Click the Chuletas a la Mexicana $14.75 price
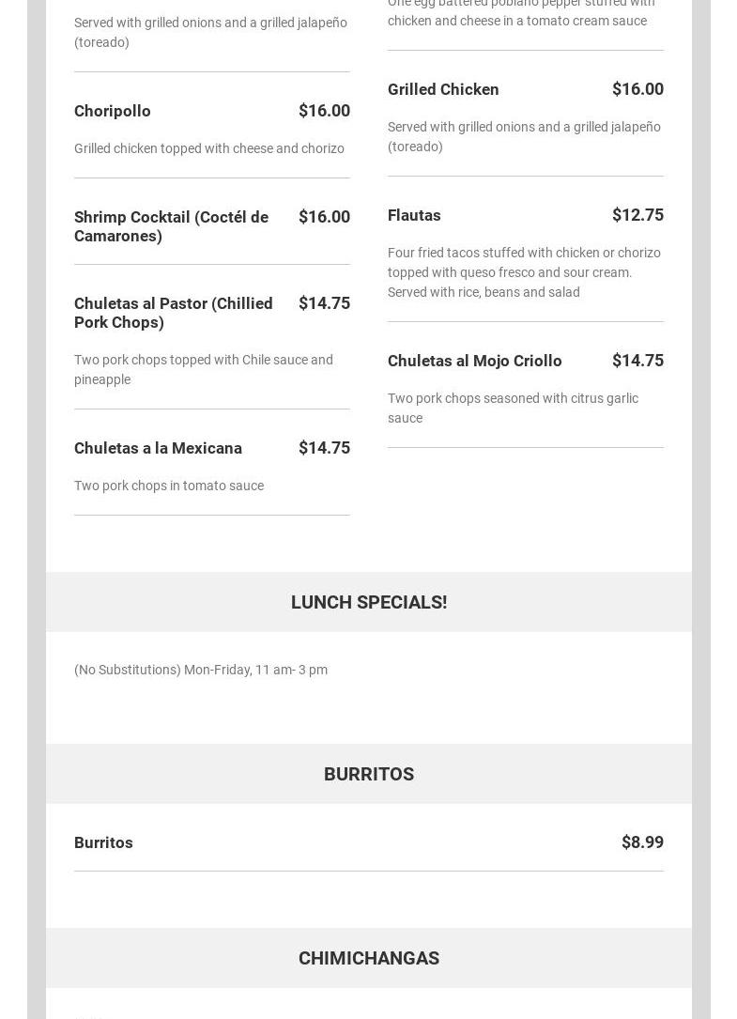This screenshot has height=1019, width=737. [324, 448]
